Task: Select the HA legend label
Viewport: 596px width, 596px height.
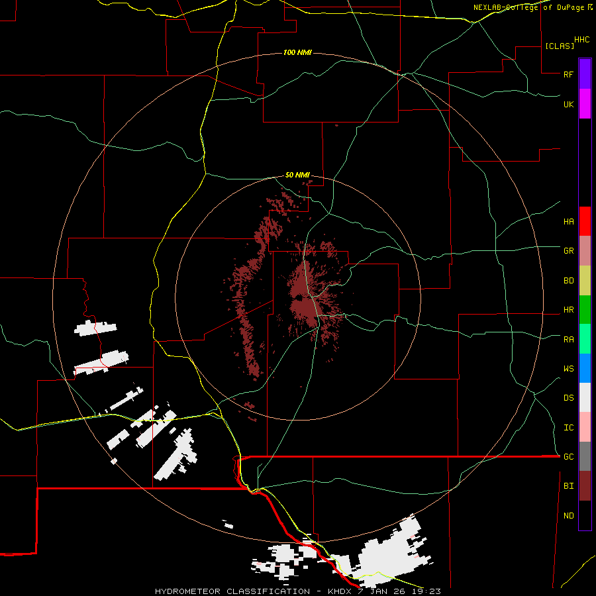Action: pyautogui.click(x=568, y=221)
